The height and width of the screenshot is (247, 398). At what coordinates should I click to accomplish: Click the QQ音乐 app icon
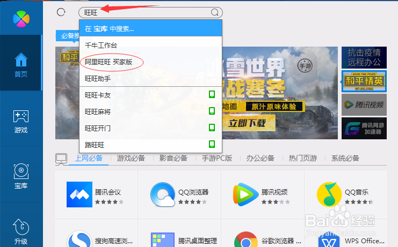[329, 194]
